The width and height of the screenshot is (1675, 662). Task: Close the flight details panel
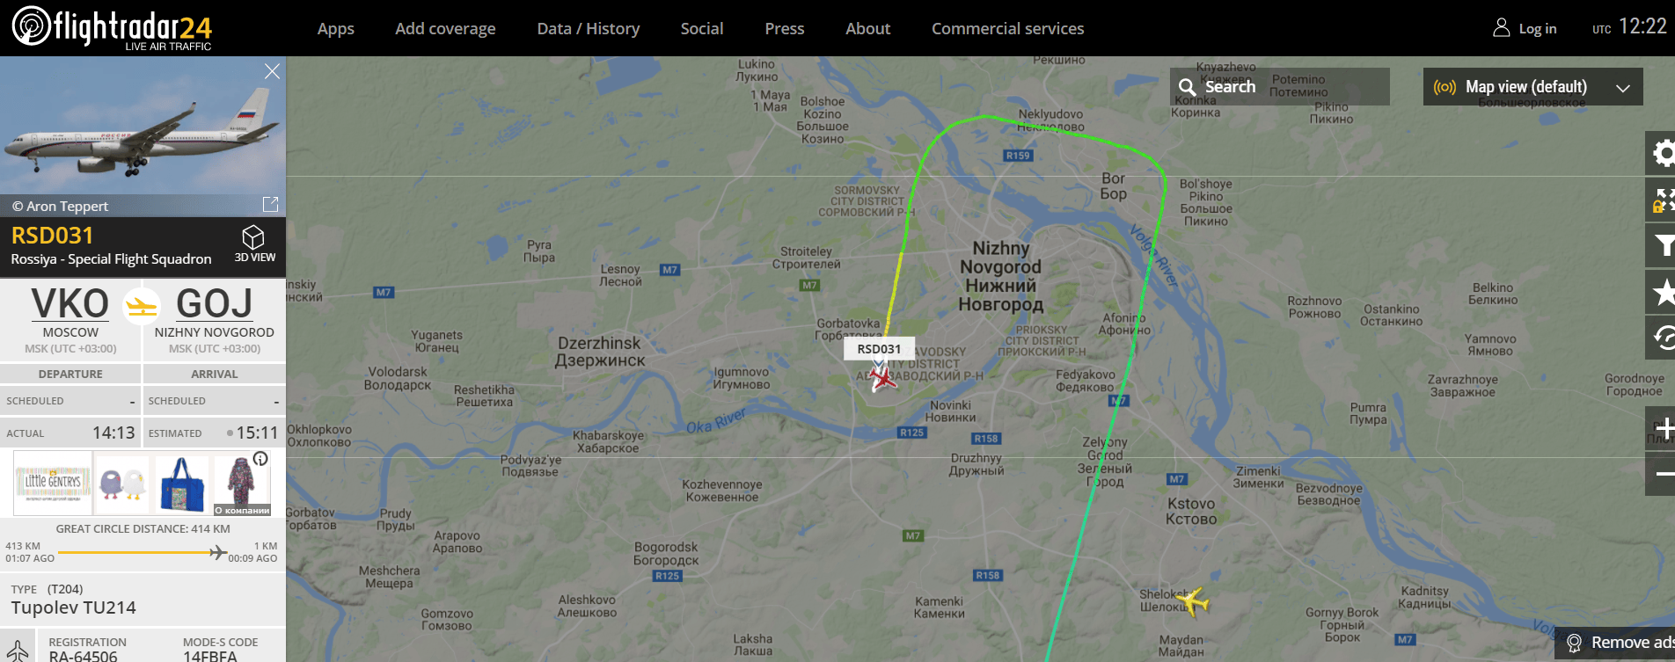click(273, 71)
